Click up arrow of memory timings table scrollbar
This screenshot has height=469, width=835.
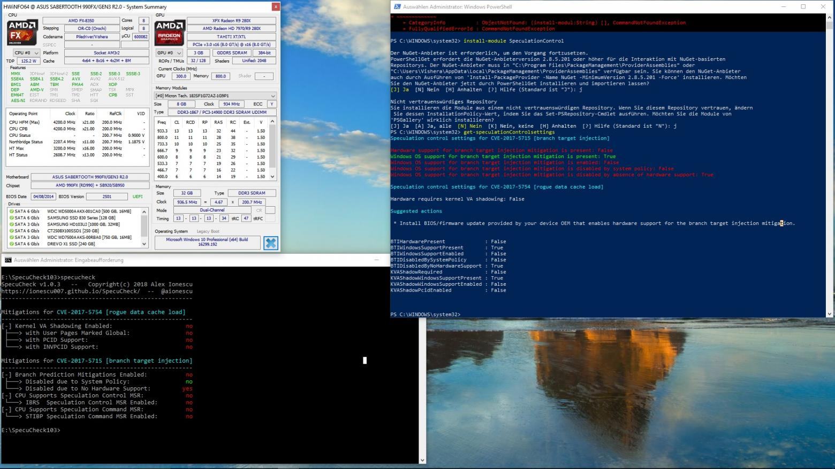pyautogui.click(x=272, y=122)
